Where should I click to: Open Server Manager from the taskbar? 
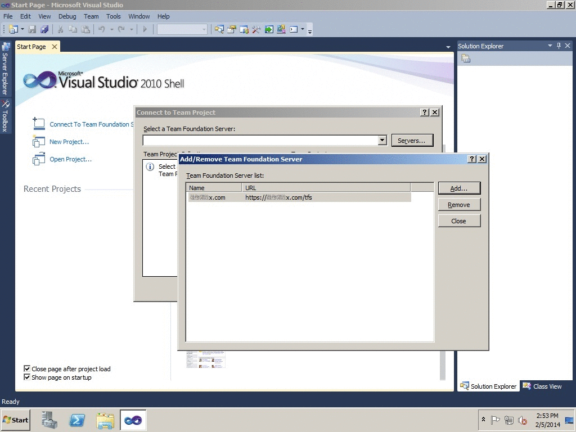(x=49, y=420)
